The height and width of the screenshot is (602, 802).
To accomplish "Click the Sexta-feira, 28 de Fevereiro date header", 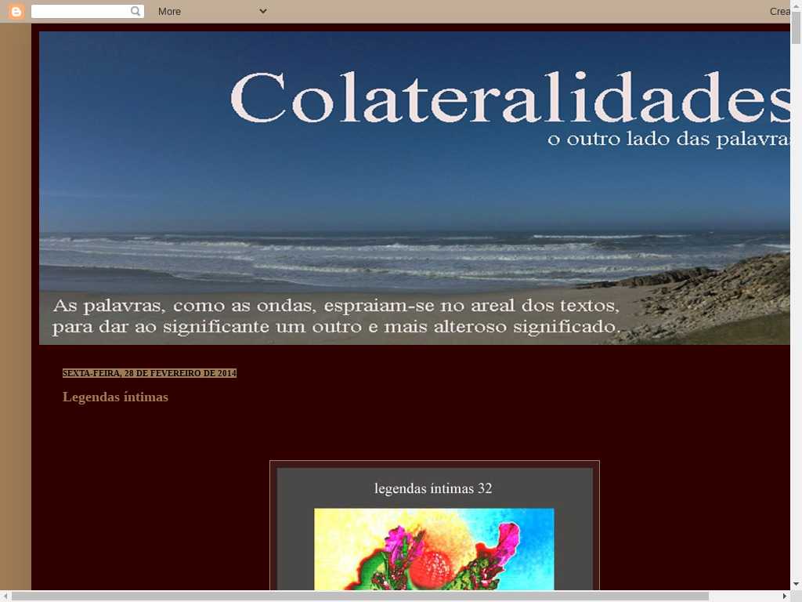I will tap(149, 373).
